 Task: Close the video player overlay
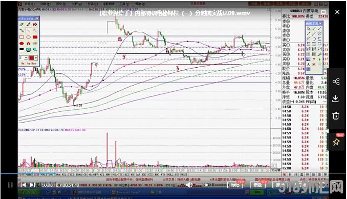tap(337, 12)
